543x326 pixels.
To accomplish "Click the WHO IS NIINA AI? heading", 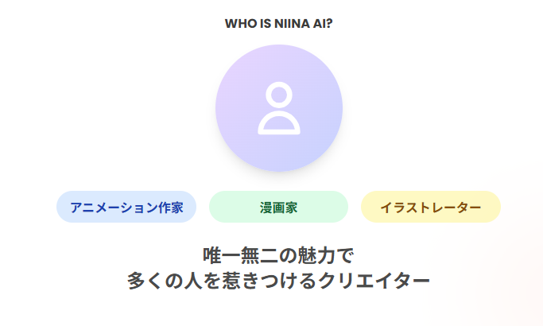I will [x=278, y=23].
